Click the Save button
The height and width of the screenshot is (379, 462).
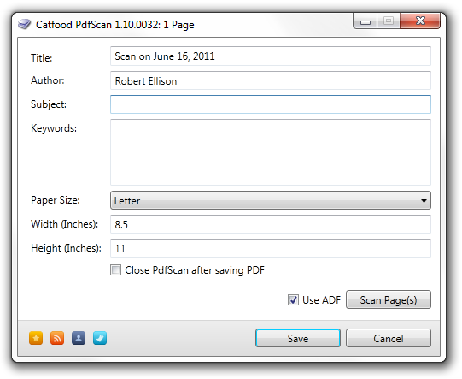coord(298,338)
